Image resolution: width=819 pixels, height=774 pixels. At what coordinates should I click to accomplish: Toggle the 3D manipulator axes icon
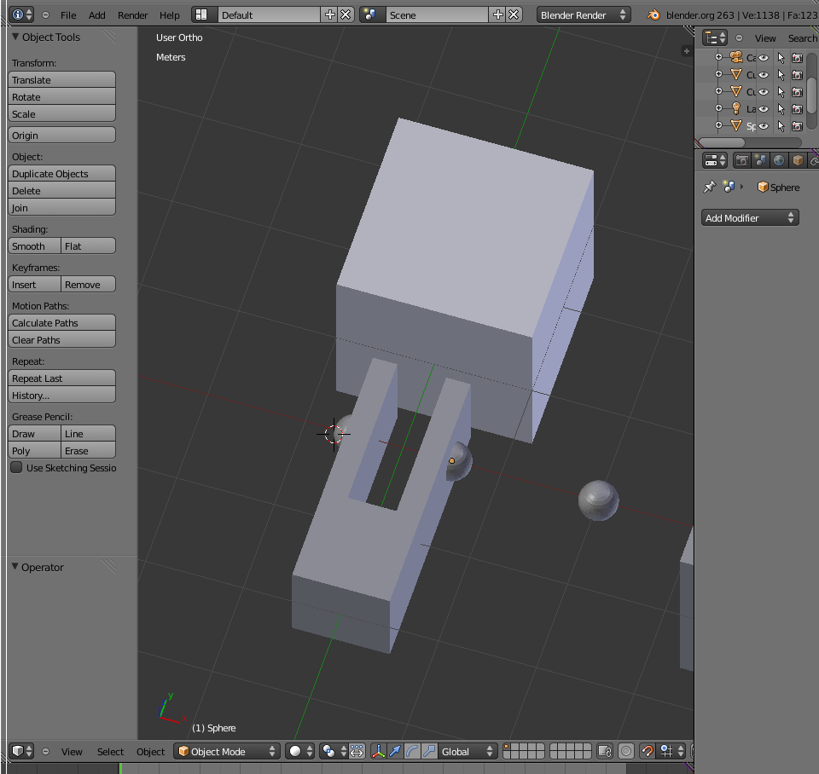[378, 751]
